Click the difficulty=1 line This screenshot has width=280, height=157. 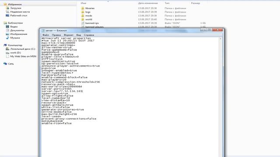[52, 59]
